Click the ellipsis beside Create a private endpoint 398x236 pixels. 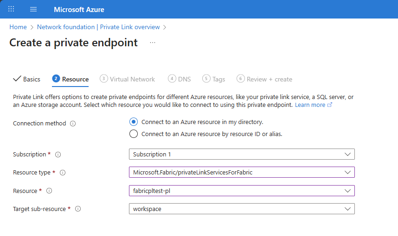(153, 43)
